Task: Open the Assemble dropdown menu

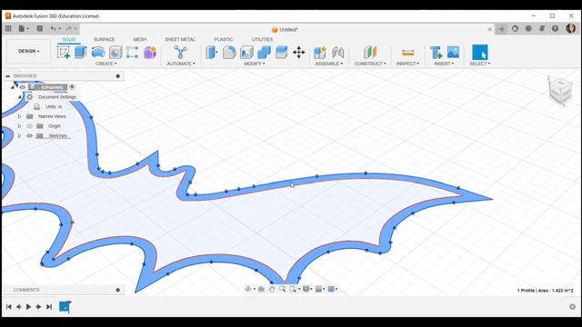Action: click(329, 64)
